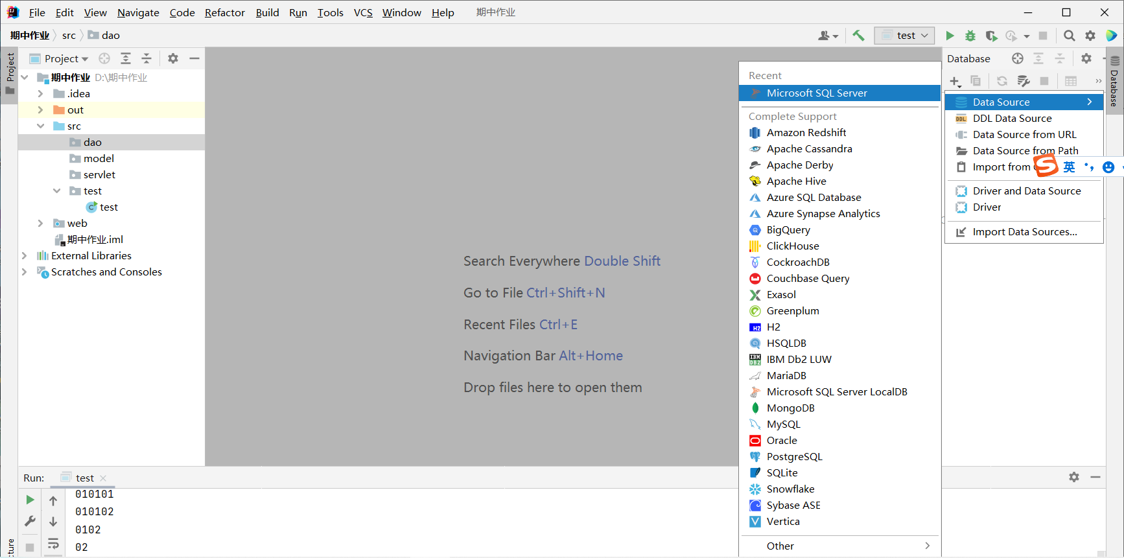Choose MySQL data source
Image resolution: width=1124 pixels, height=558 pixels.
(839, 424)
